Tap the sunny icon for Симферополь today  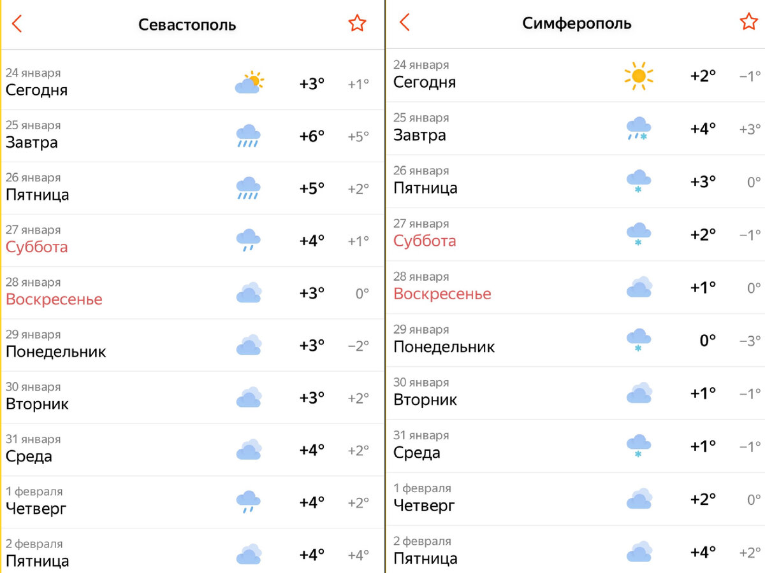[x=639, y=76]
